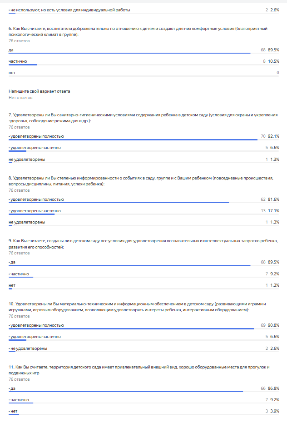Open 'Напишите свой вариант ответа' section
This screenshot has height=423, width=287.
(x=40, y=91)
